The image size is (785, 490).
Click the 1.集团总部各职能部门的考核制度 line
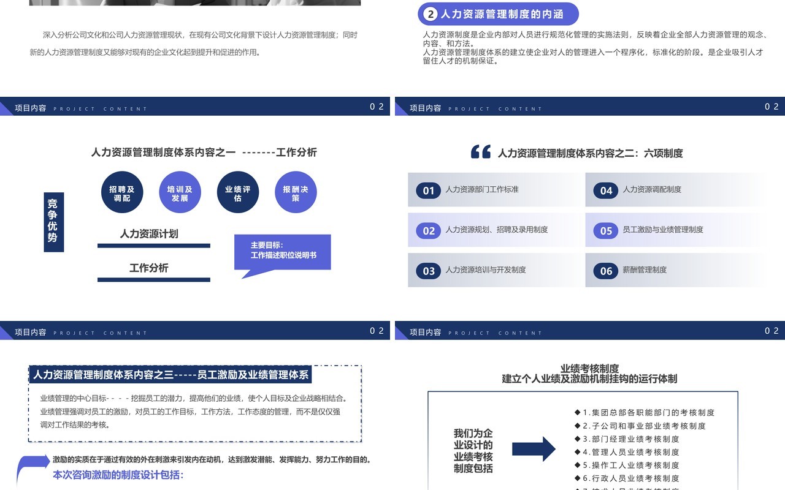coord(645,413)
